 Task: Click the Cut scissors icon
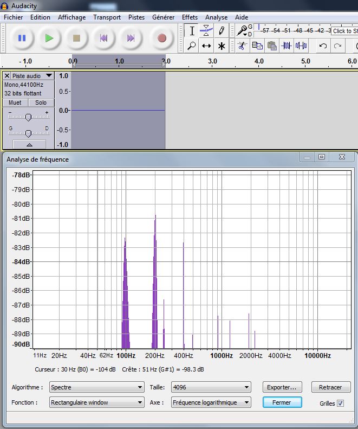click(242, 46)
